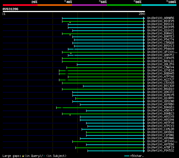This screenshot has width=179, height=158.
Task: Select the UniRef100_B9MTE3 label
Action: click(x=161, y=37)
